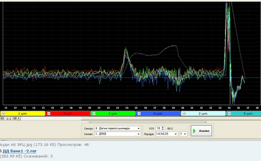Click the attachment icon before ДД банк1
This screenshot has height=161, width=261.
(1, 151)
